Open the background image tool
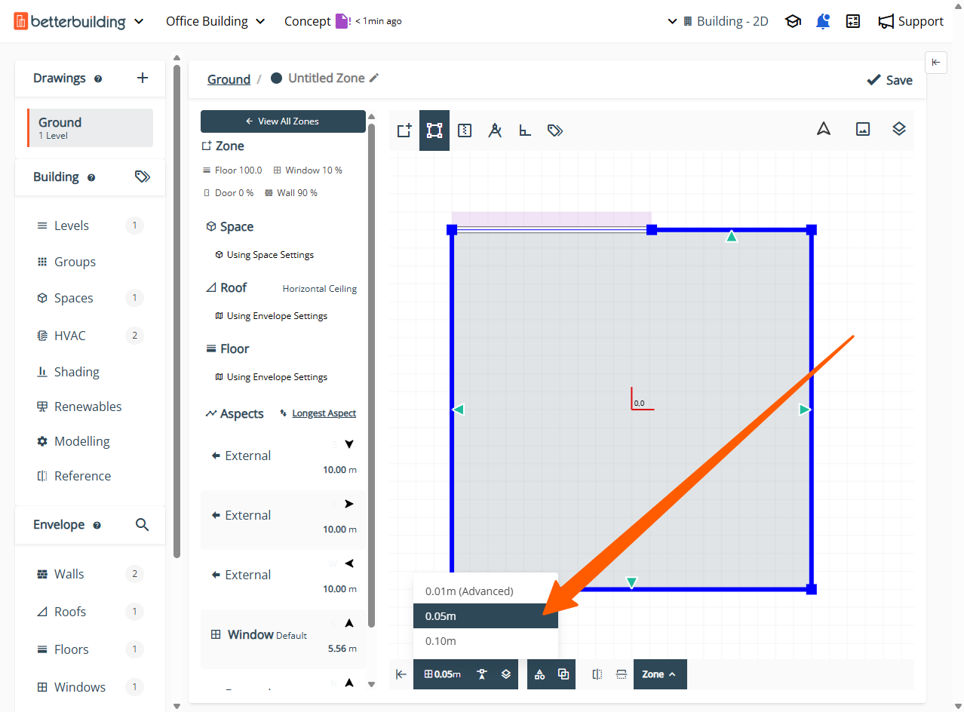 (863, 129)
